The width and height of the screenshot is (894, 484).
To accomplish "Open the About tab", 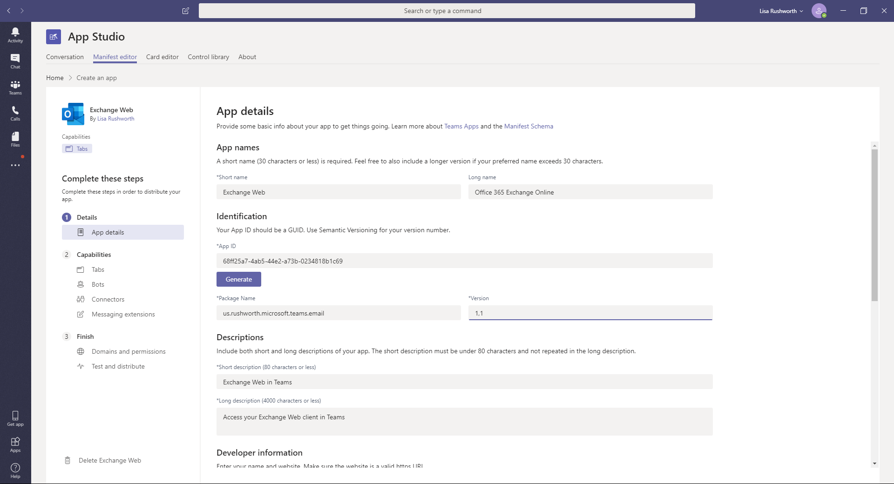I will (x=247, y=57).
